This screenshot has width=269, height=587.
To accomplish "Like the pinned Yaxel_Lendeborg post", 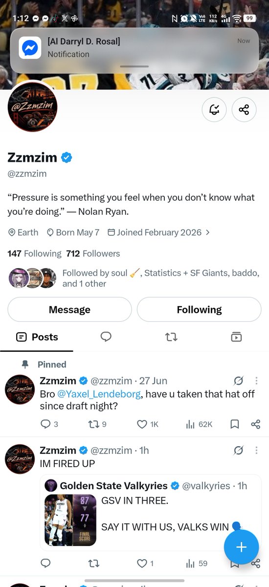I will pyautogui.click(x=147, y=424).
